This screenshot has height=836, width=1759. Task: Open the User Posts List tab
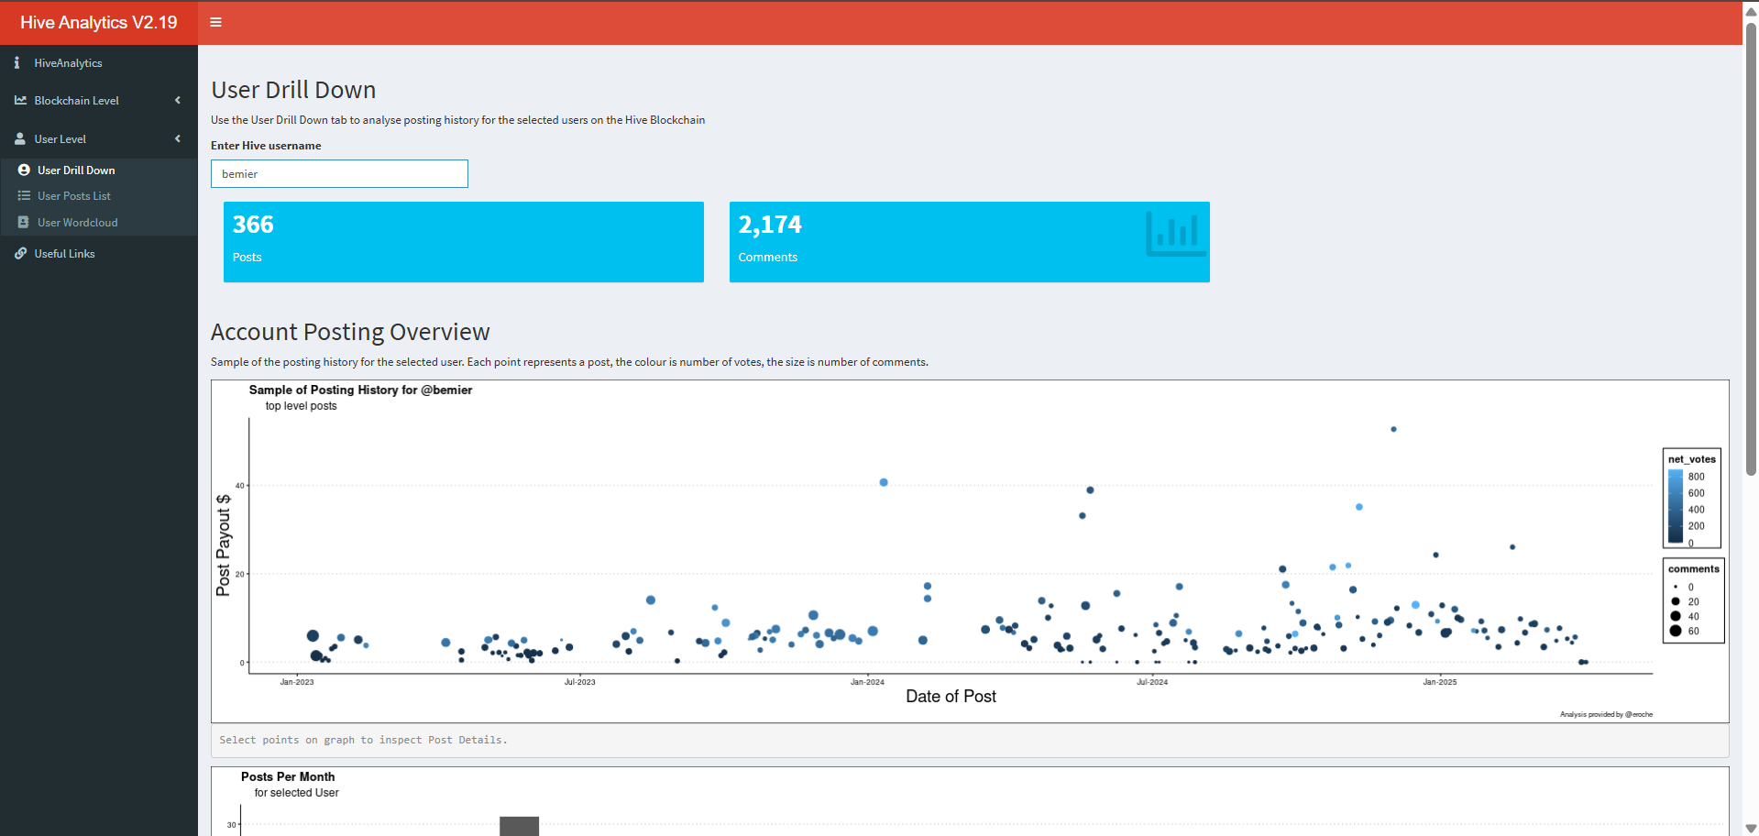pyautogui.click(x=99, y=196)
